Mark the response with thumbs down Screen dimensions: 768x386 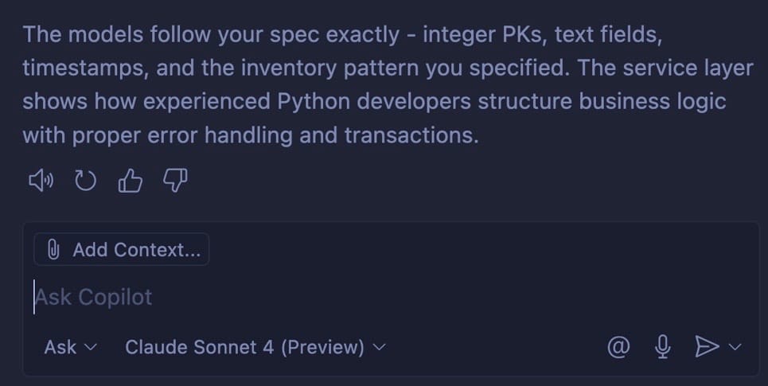174,182
